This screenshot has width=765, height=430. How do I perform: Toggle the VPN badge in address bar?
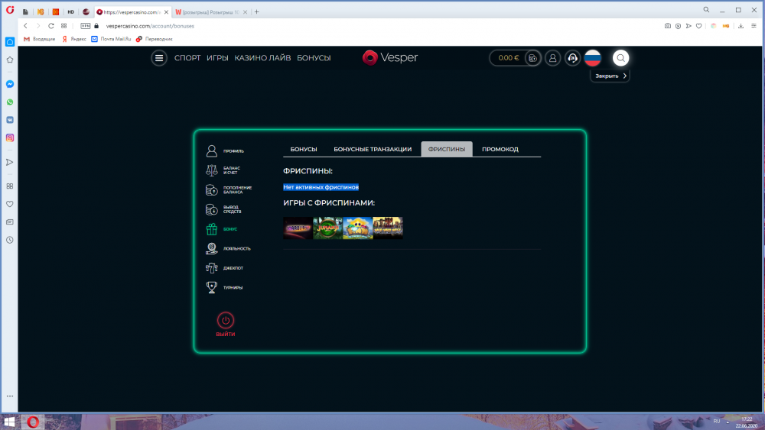[85, 25]
